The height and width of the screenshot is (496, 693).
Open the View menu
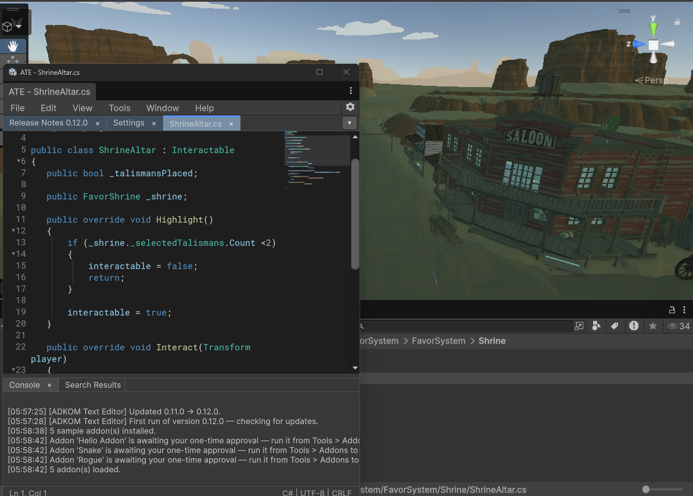82,108
